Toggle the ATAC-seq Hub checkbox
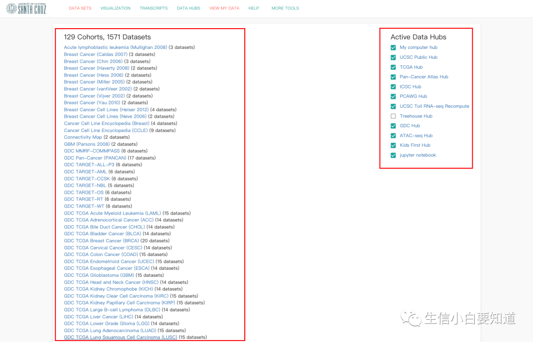The width and height of the screenshot is (533, 342). click(x=393, y=135)
